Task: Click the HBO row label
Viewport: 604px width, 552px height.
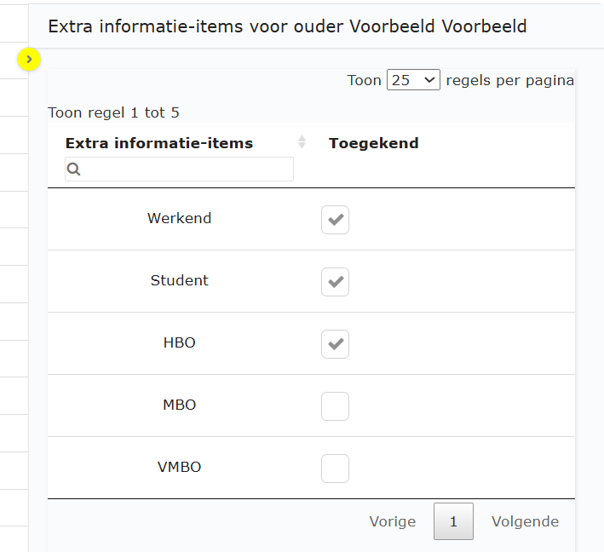Action: [179, 342]
